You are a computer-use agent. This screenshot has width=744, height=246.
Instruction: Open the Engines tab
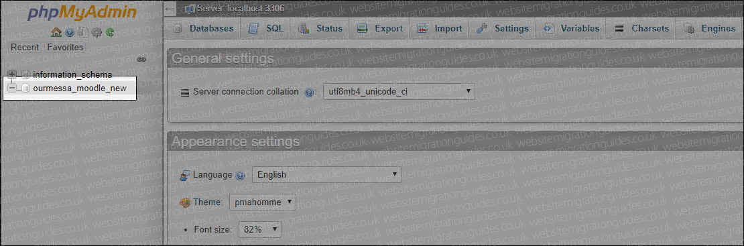710,29
